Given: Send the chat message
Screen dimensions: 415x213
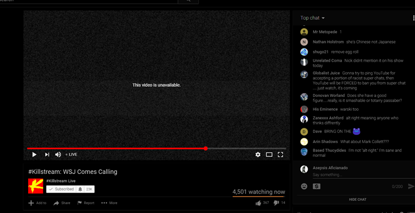Looking at the screenshot, I should click(411, 186).
